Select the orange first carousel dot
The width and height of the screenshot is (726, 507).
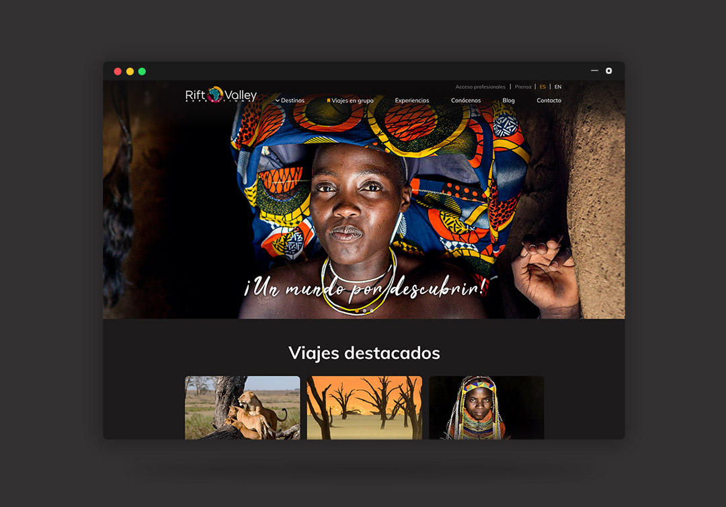point(357,311)
